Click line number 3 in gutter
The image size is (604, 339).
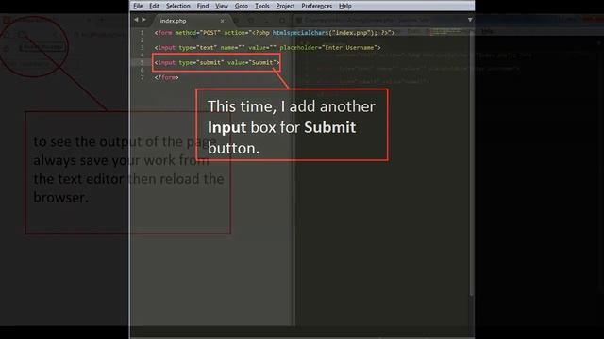coord(142,48)
